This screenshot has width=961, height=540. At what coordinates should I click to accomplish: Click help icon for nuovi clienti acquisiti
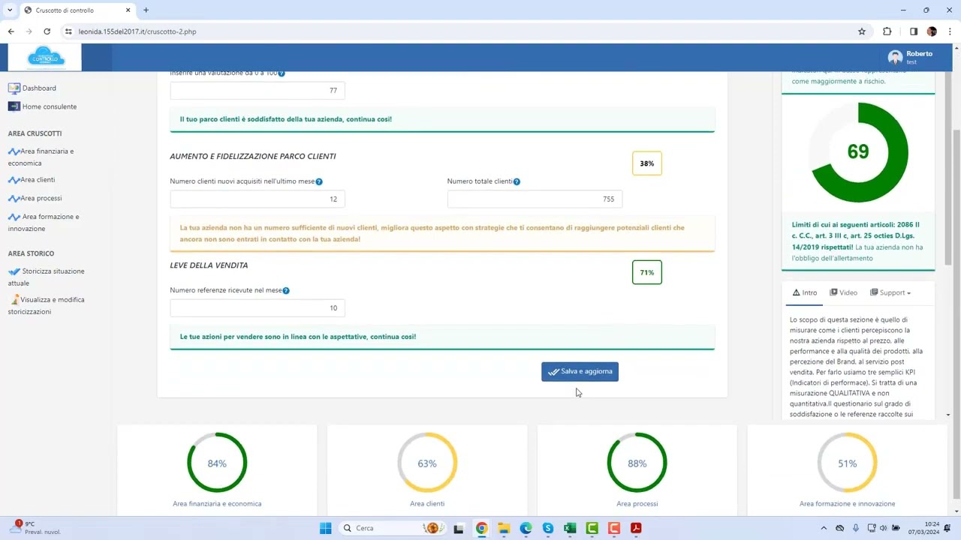319,181
